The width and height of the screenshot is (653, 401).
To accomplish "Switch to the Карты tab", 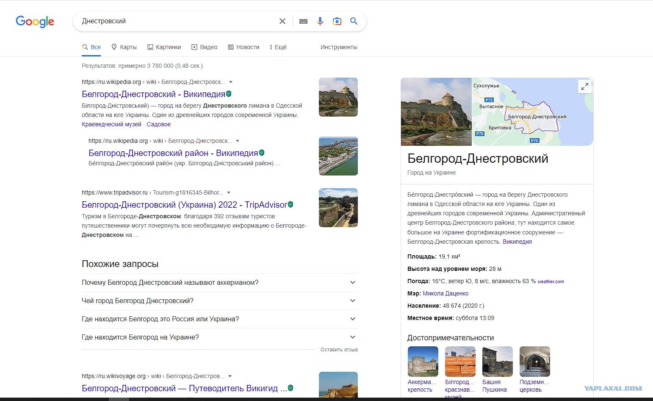I will (124, 47).
